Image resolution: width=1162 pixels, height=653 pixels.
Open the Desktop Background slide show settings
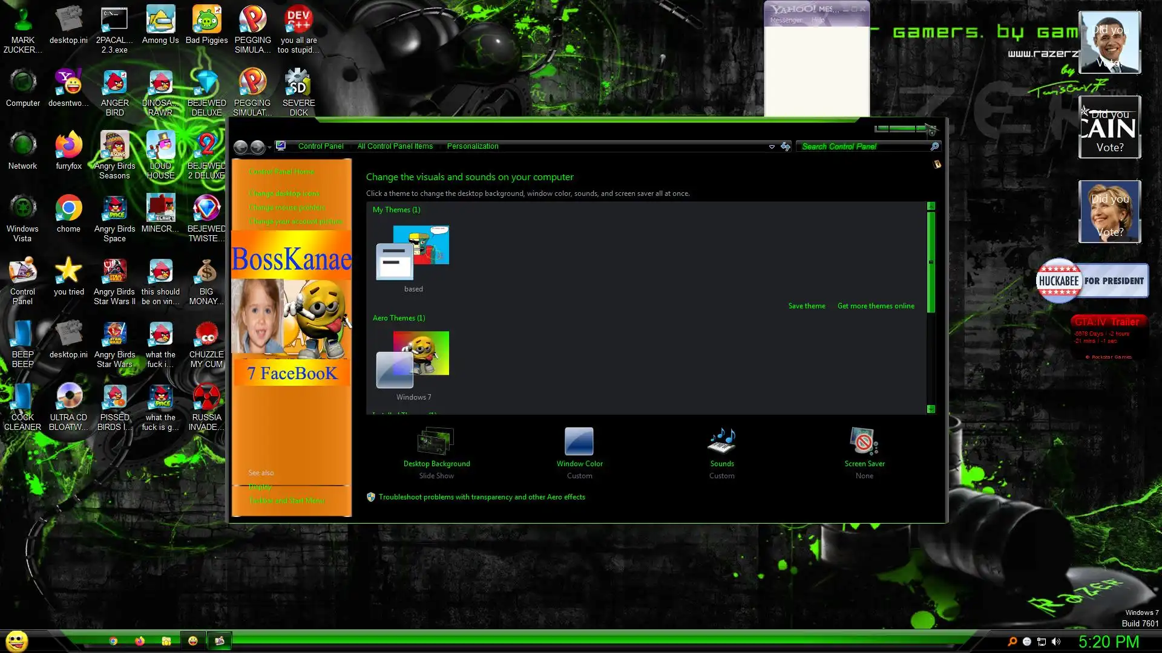pyautogui.click(x=436, y=442)
